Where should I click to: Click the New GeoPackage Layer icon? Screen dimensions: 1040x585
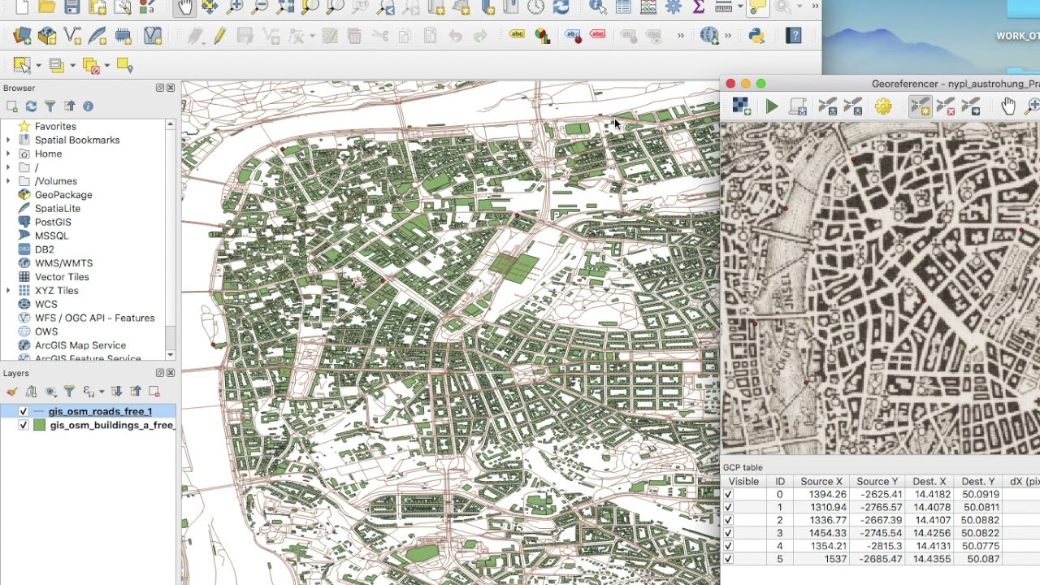click(47, 36)
